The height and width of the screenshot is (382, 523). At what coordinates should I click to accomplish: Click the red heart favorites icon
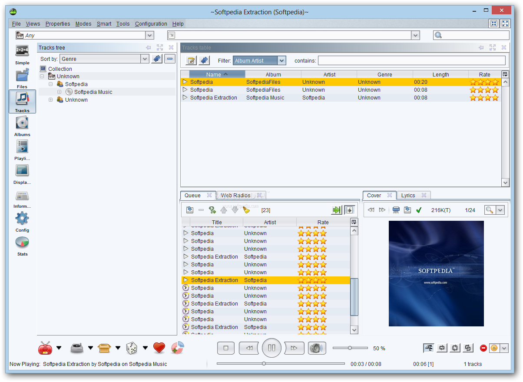[x=159, y=348]
